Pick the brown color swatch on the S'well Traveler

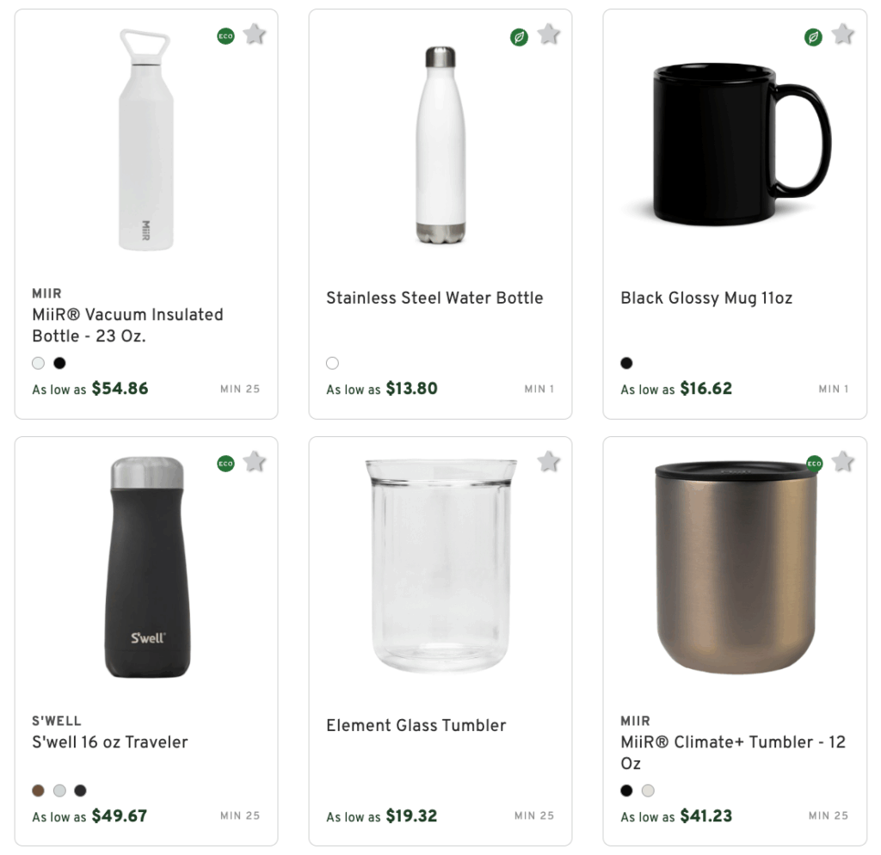pos(38,790)
